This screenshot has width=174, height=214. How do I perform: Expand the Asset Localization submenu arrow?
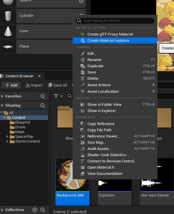click(153, 91)
